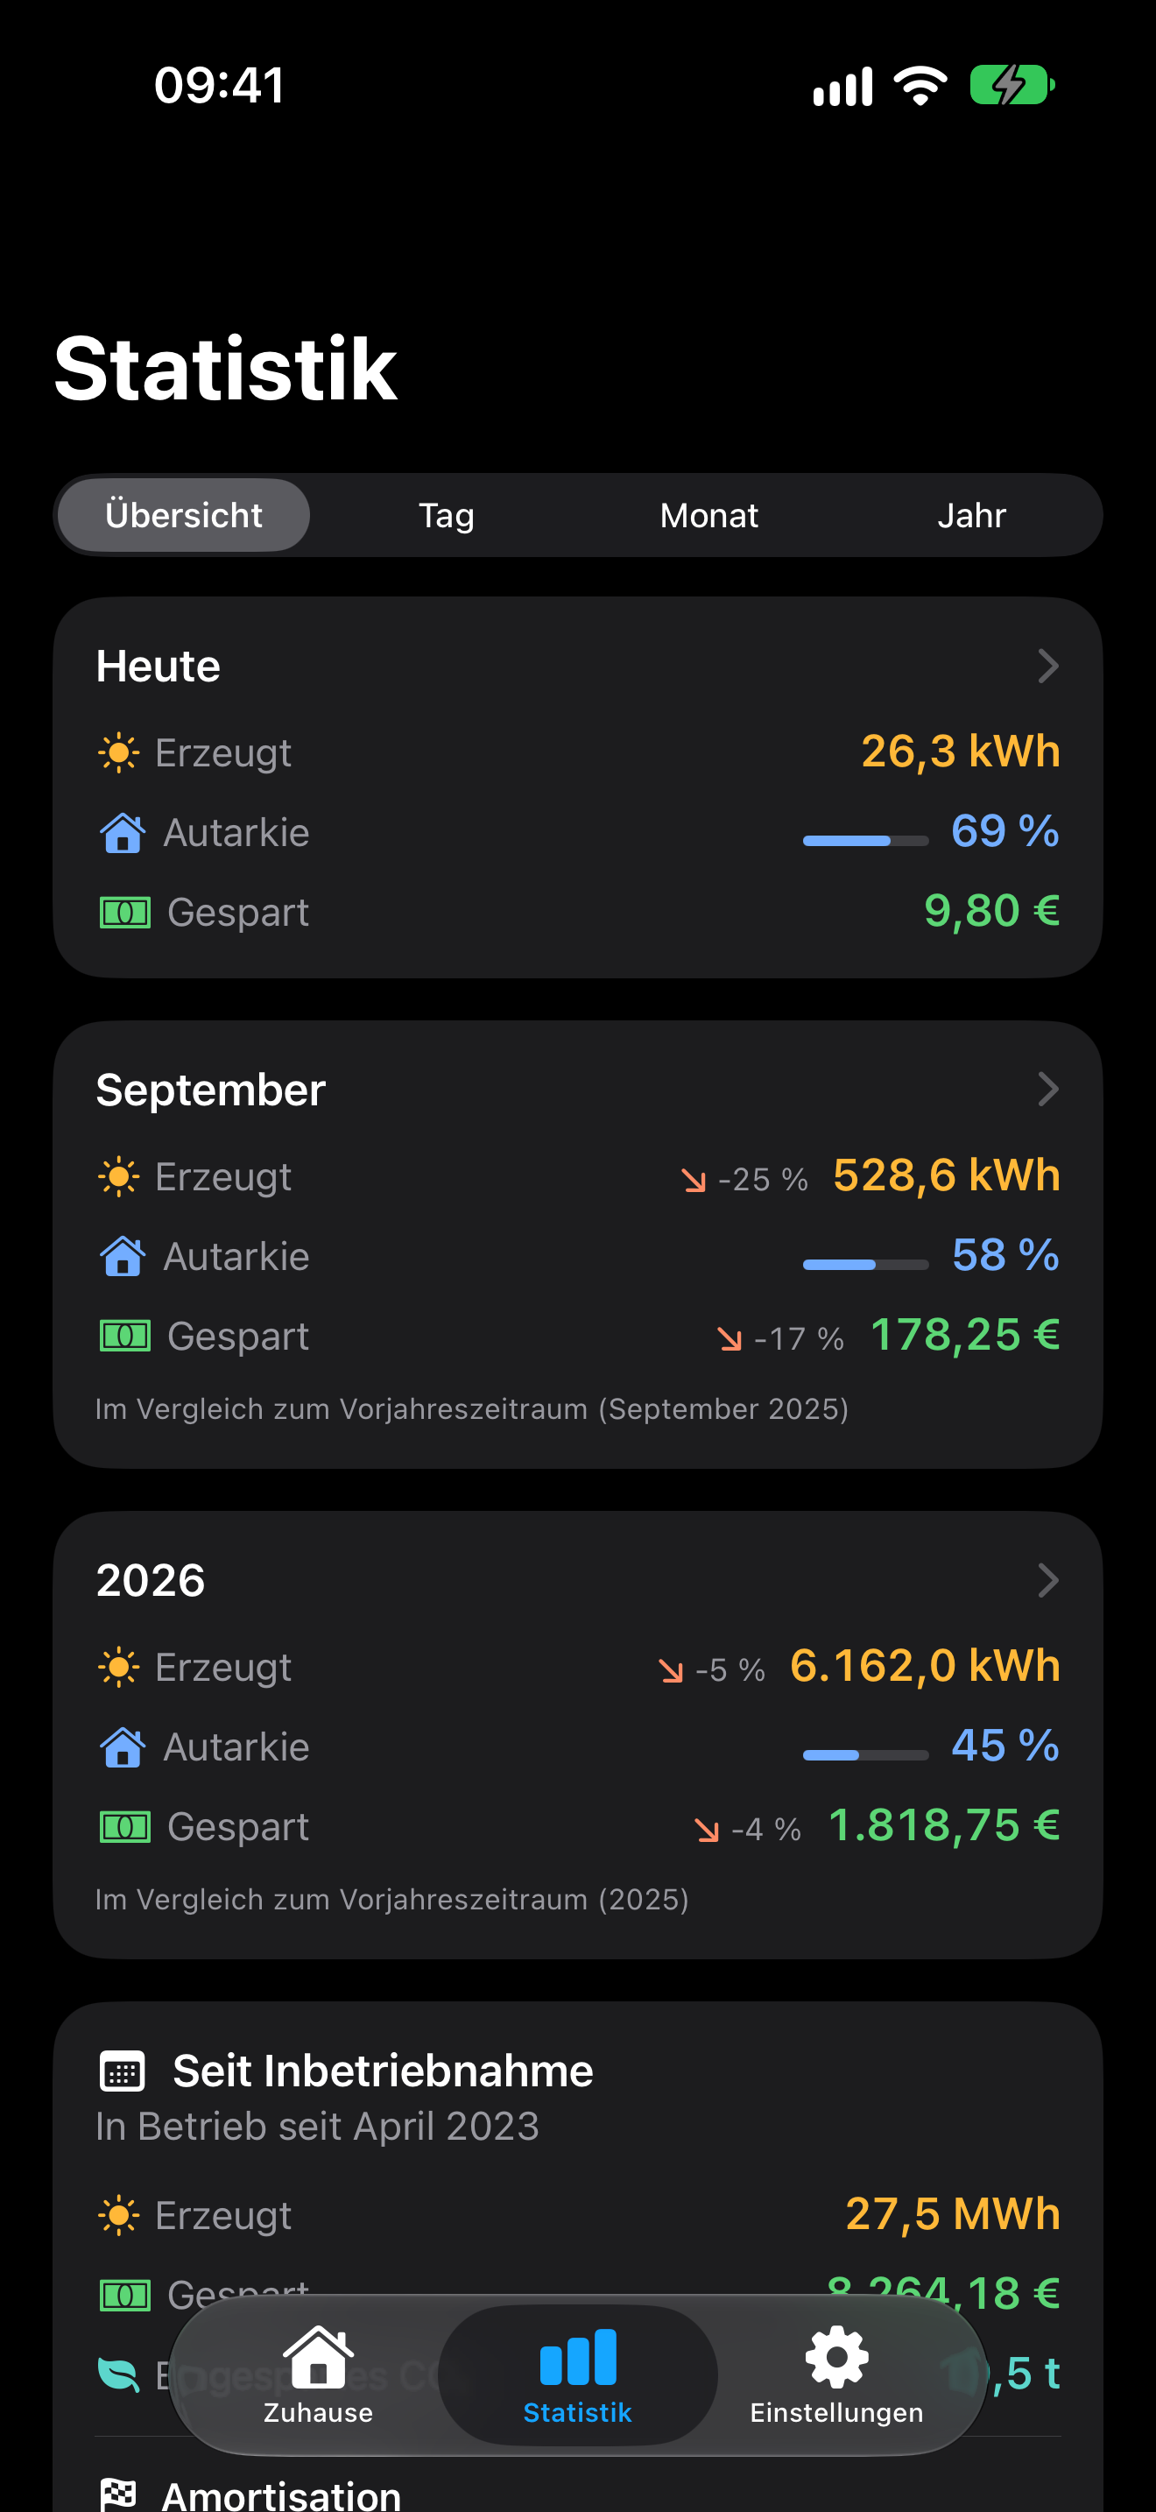Image resolution: width=1156 pixels, height=2512 pixels.
Task: Tap the checkered flag Amortisation icon
Action: [118, 2494]
